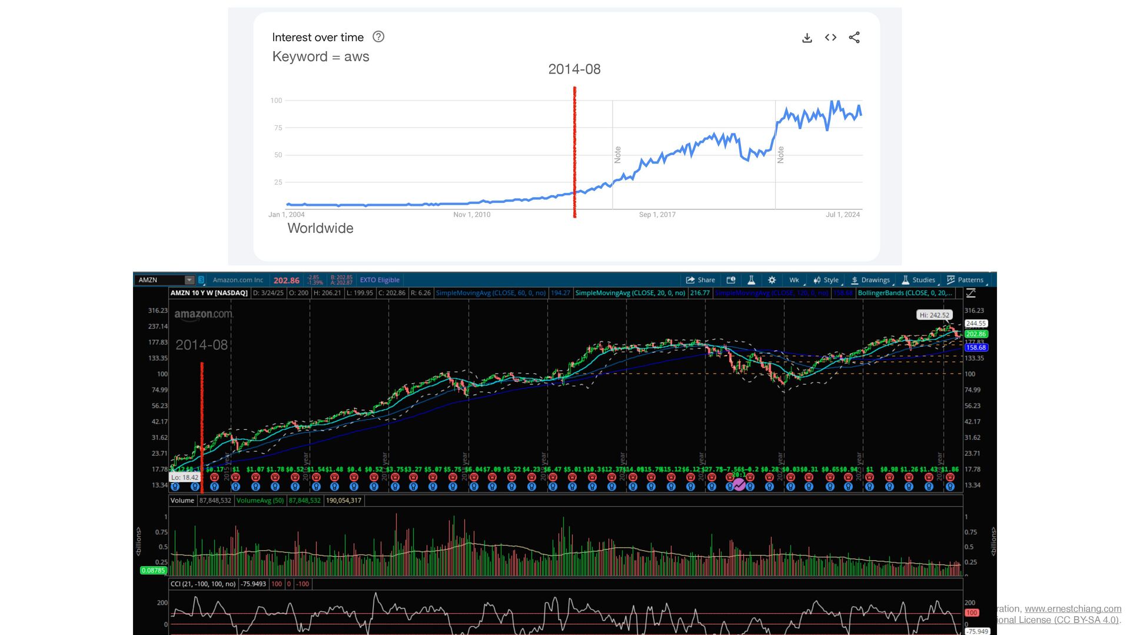Click the Lo: 18.42 price bubble

[185, 477]
